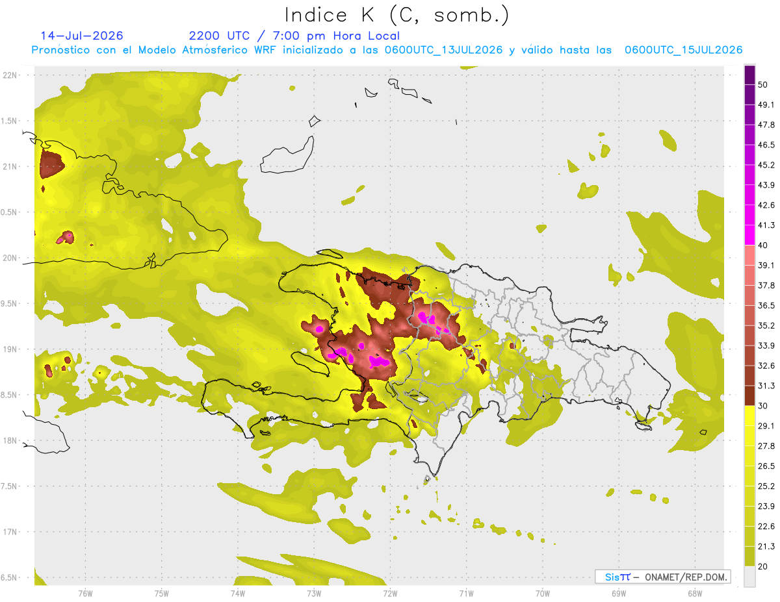Click the '68W' longitude label

coord(694,593)
